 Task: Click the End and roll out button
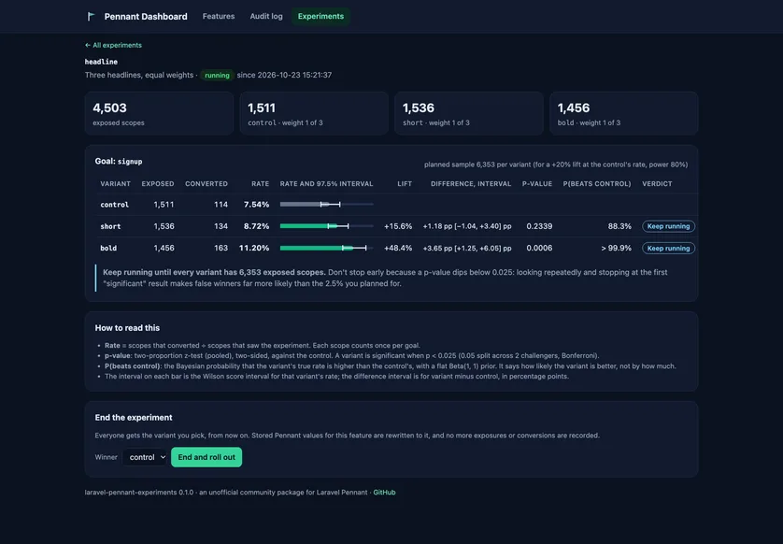[x=206, y=457]
